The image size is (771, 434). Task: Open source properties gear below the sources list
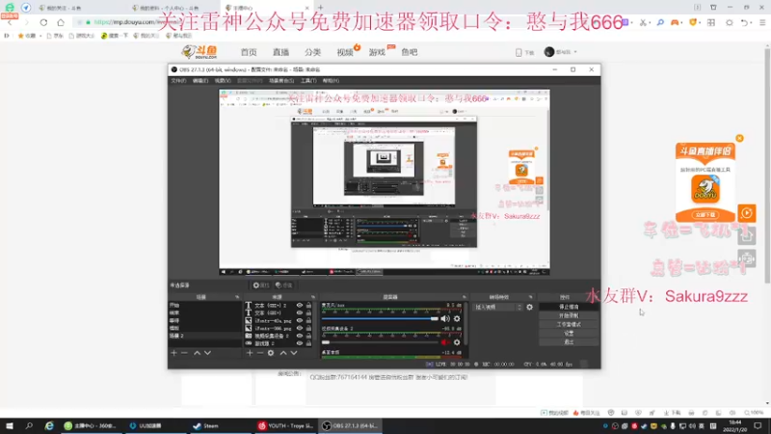pos(271,353)
